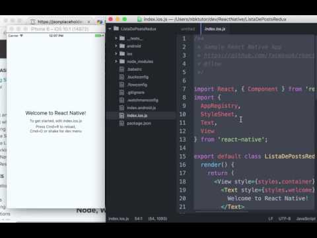Click the 12:07 PM clock in simulator
Image resolution: width=317 pixels, height=238 pixels.
pyautogui.click(x=56, y=36)
